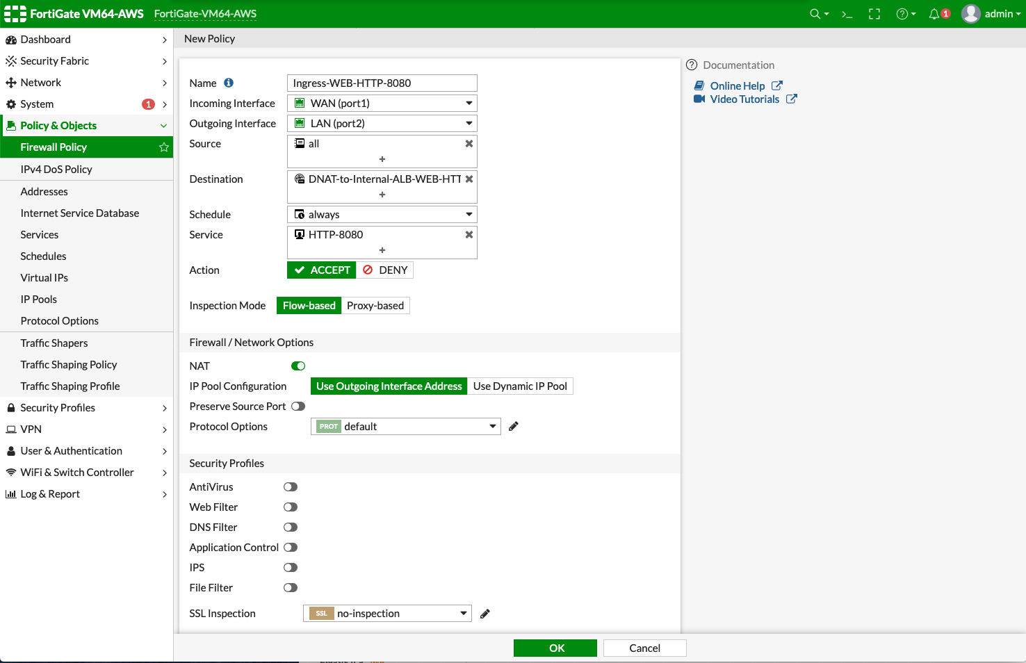Click the policy Name input field
Viewport: 1026px width, 663px height.
point(382,83)
